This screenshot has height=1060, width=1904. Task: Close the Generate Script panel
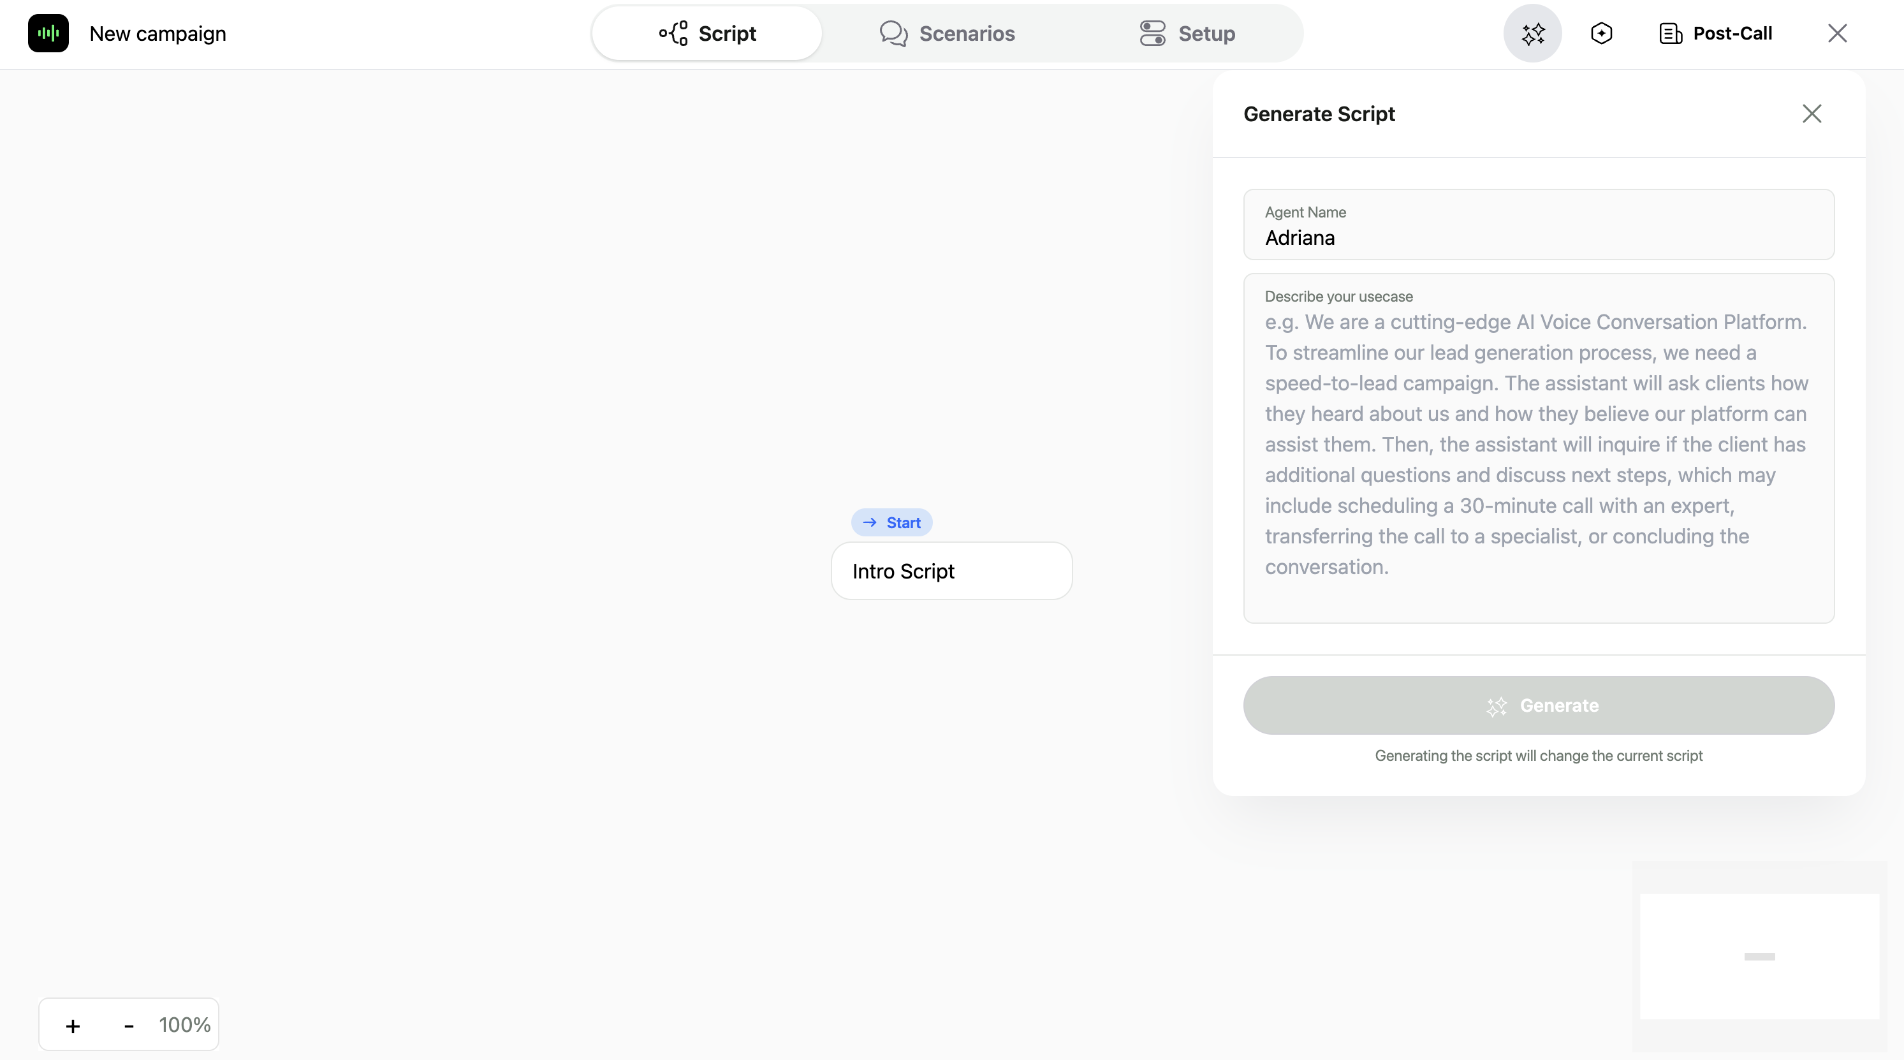1812,114
